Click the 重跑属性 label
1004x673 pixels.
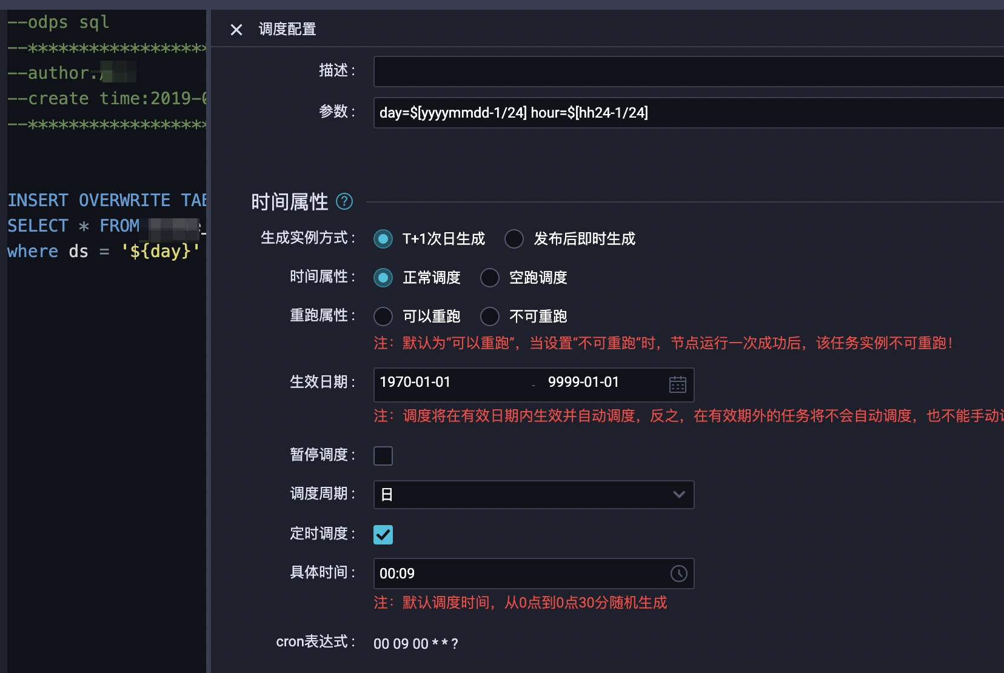coord(323,315)
